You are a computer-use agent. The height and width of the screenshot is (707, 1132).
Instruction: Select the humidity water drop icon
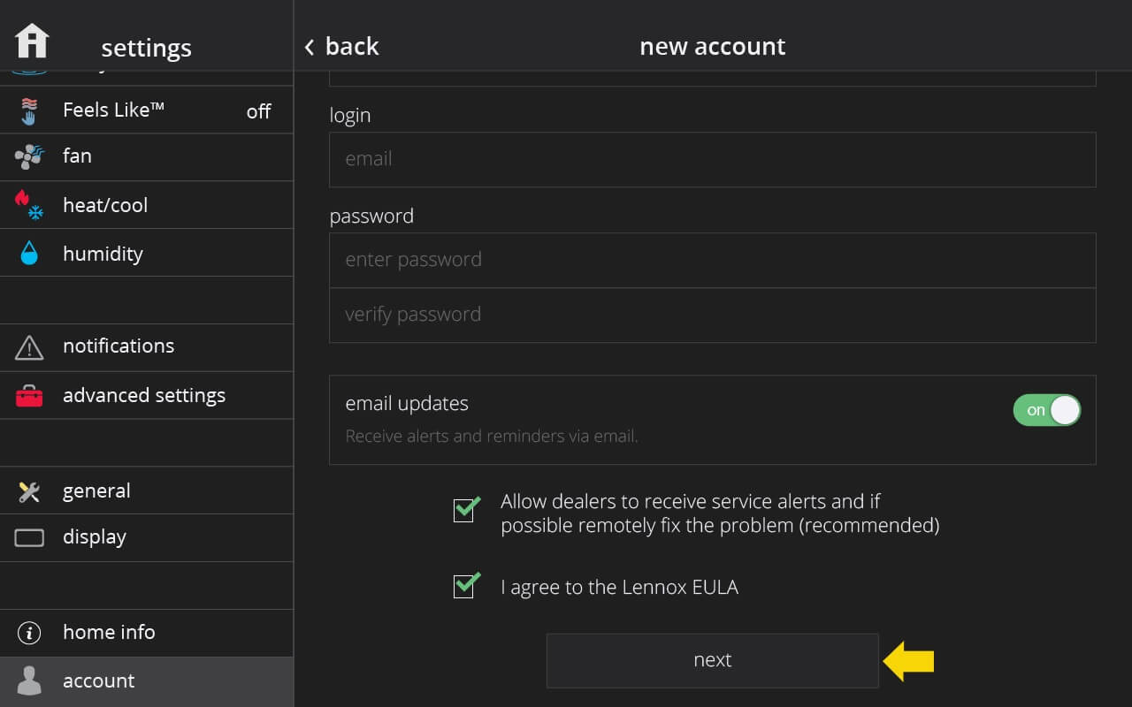point(29,254)
